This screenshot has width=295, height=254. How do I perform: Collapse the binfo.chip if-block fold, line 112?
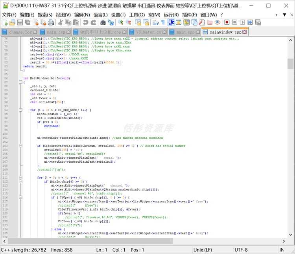20,181
